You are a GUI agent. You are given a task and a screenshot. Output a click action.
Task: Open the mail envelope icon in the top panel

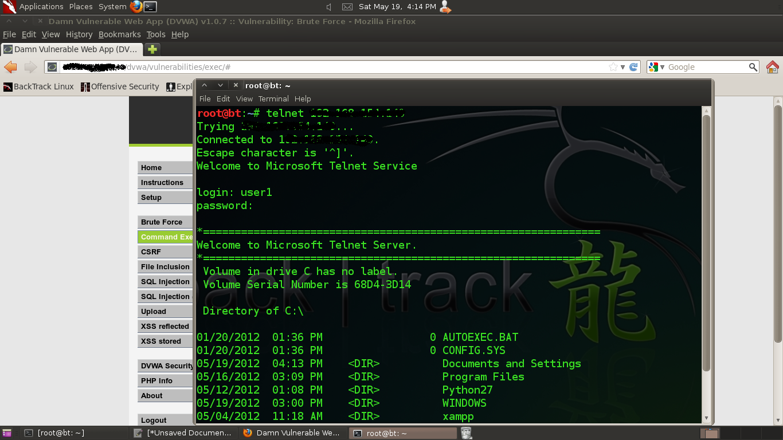[x=347, y=7]
